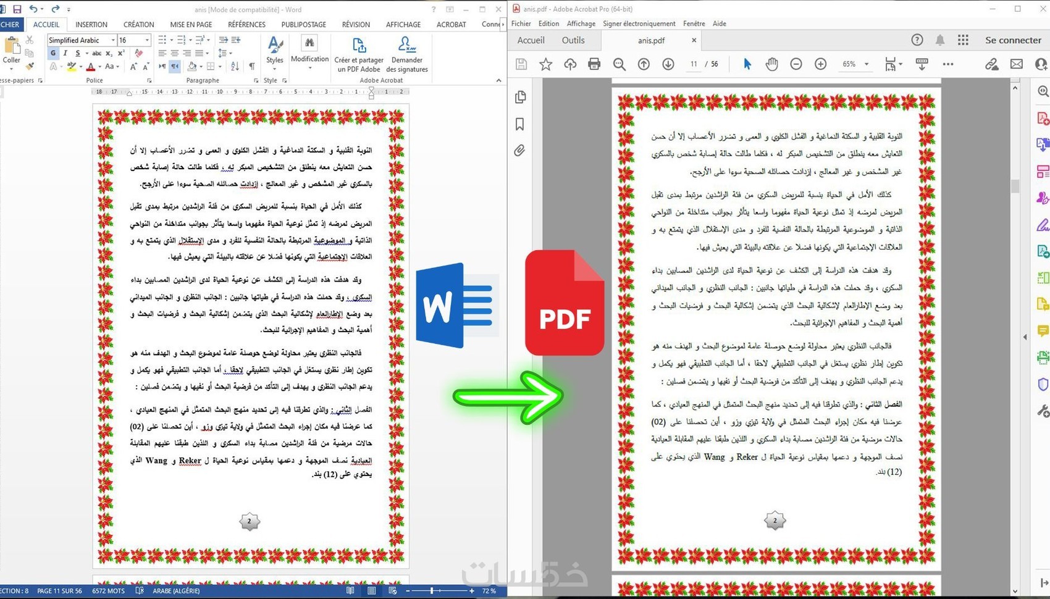Select the Hand pan tool in Acrobat
The height and width of the screenshot is (599, 1050).
tap(771, 64)
